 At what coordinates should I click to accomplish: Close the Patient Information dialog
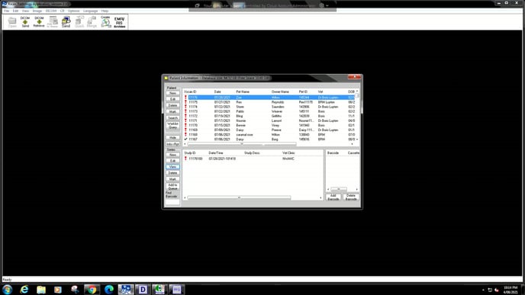354,77
